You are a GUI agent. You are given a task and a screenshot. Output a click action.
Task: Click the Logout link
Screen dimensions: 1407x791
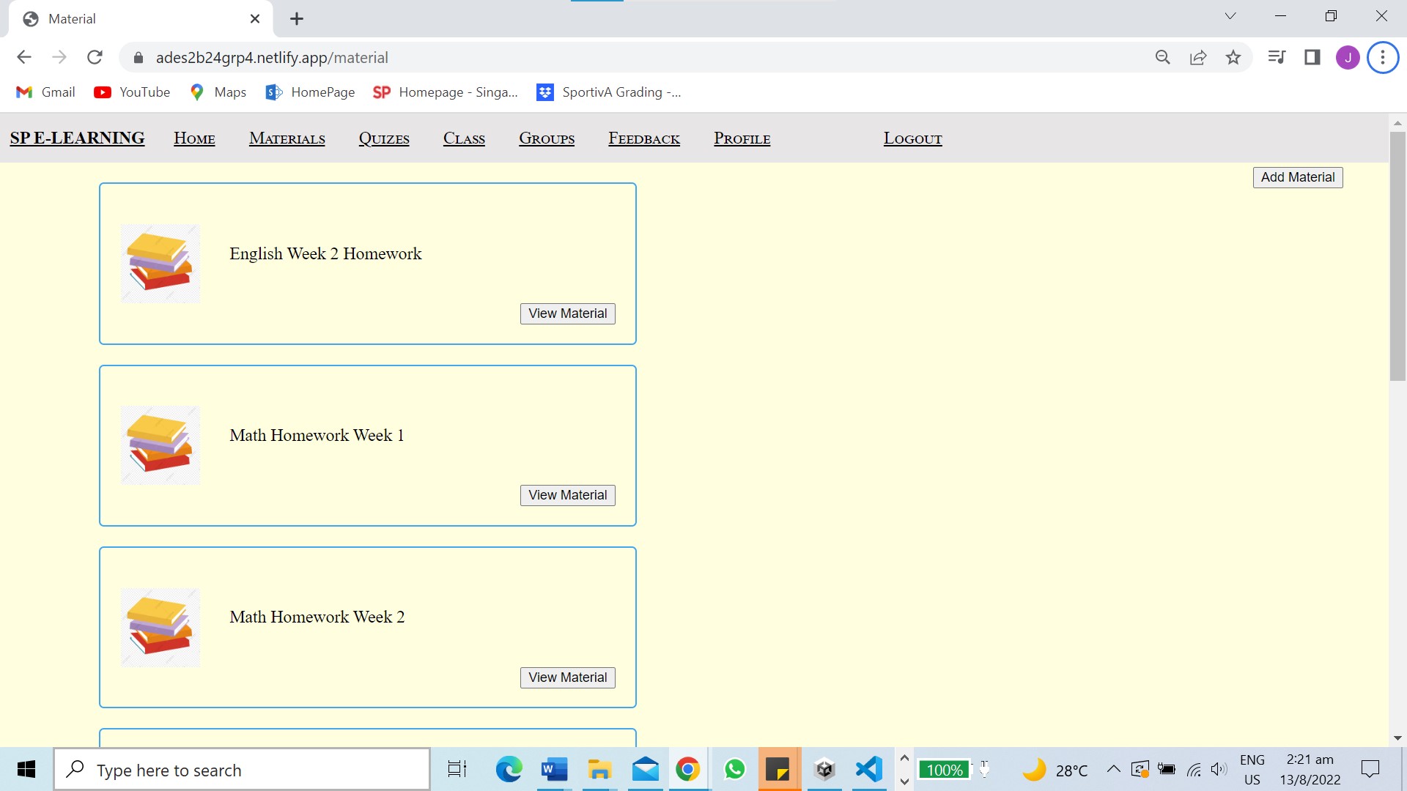912,138
